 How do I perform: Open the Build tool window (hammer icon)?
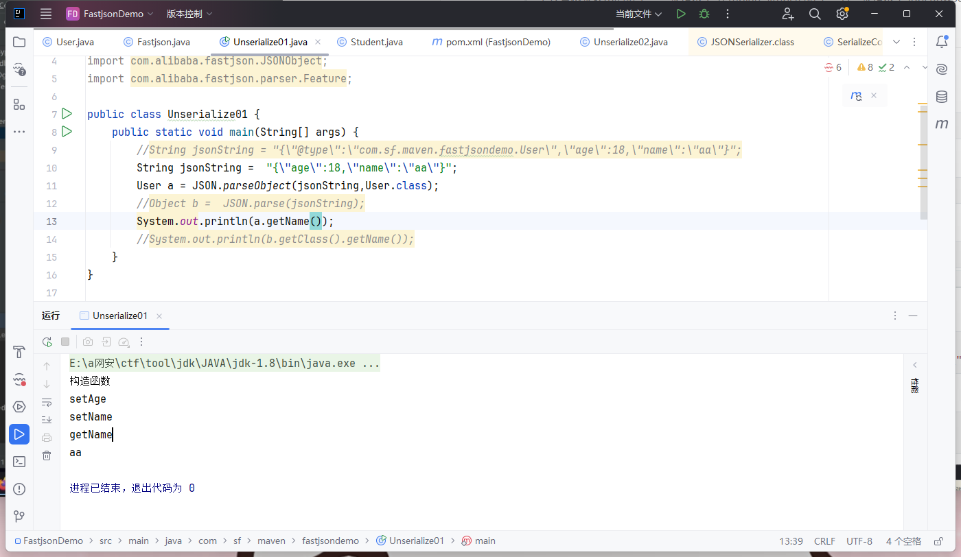coord(19,352)
